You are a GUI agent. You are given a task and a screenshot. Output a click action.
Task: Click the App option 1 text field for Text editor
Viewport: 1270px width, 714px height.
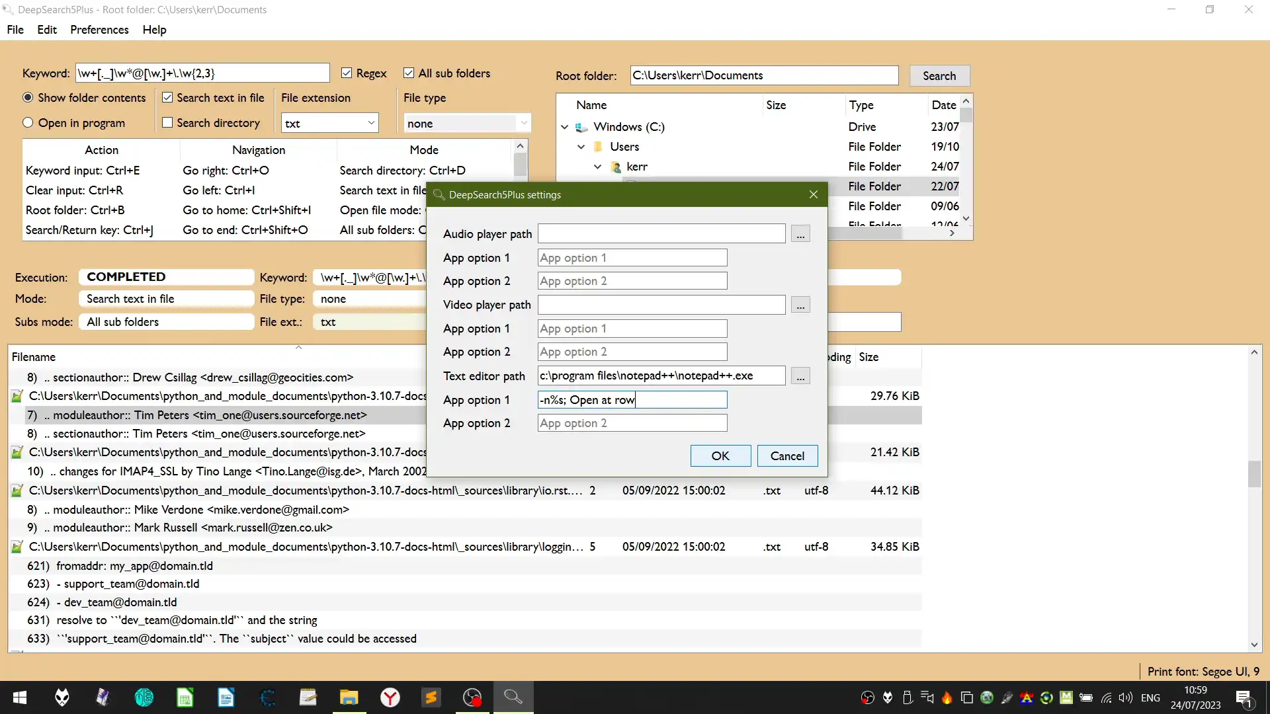pyautogui.click(x=632, y=399)
